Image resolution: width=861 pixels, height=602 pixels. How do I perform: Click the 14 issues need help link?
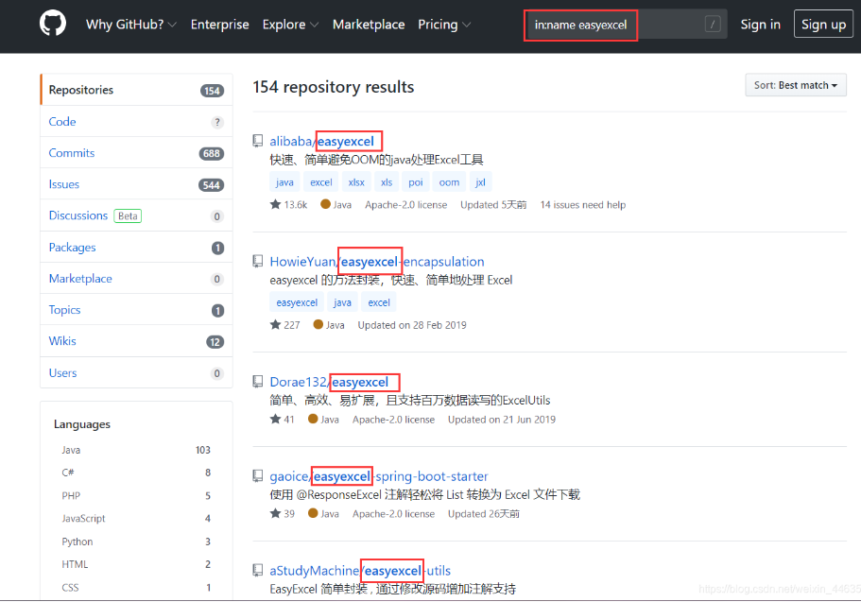click(582, 205)
